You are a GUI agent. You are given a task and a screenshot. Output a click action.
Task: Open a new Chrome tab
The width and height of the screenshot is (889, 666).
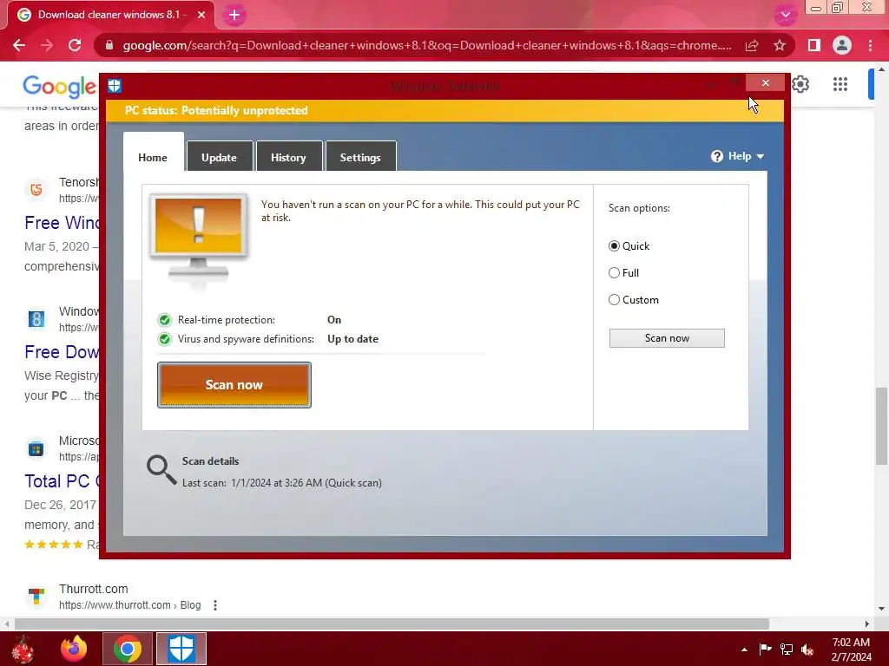(234, 16)
